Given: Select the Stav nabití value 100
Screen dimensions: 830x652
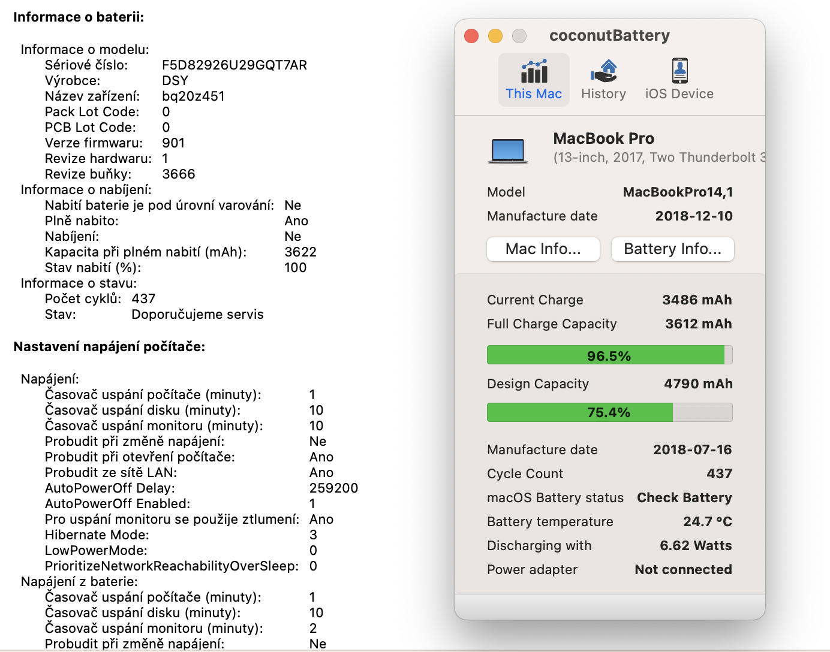Looking at the screenshot, I should 295,267.
